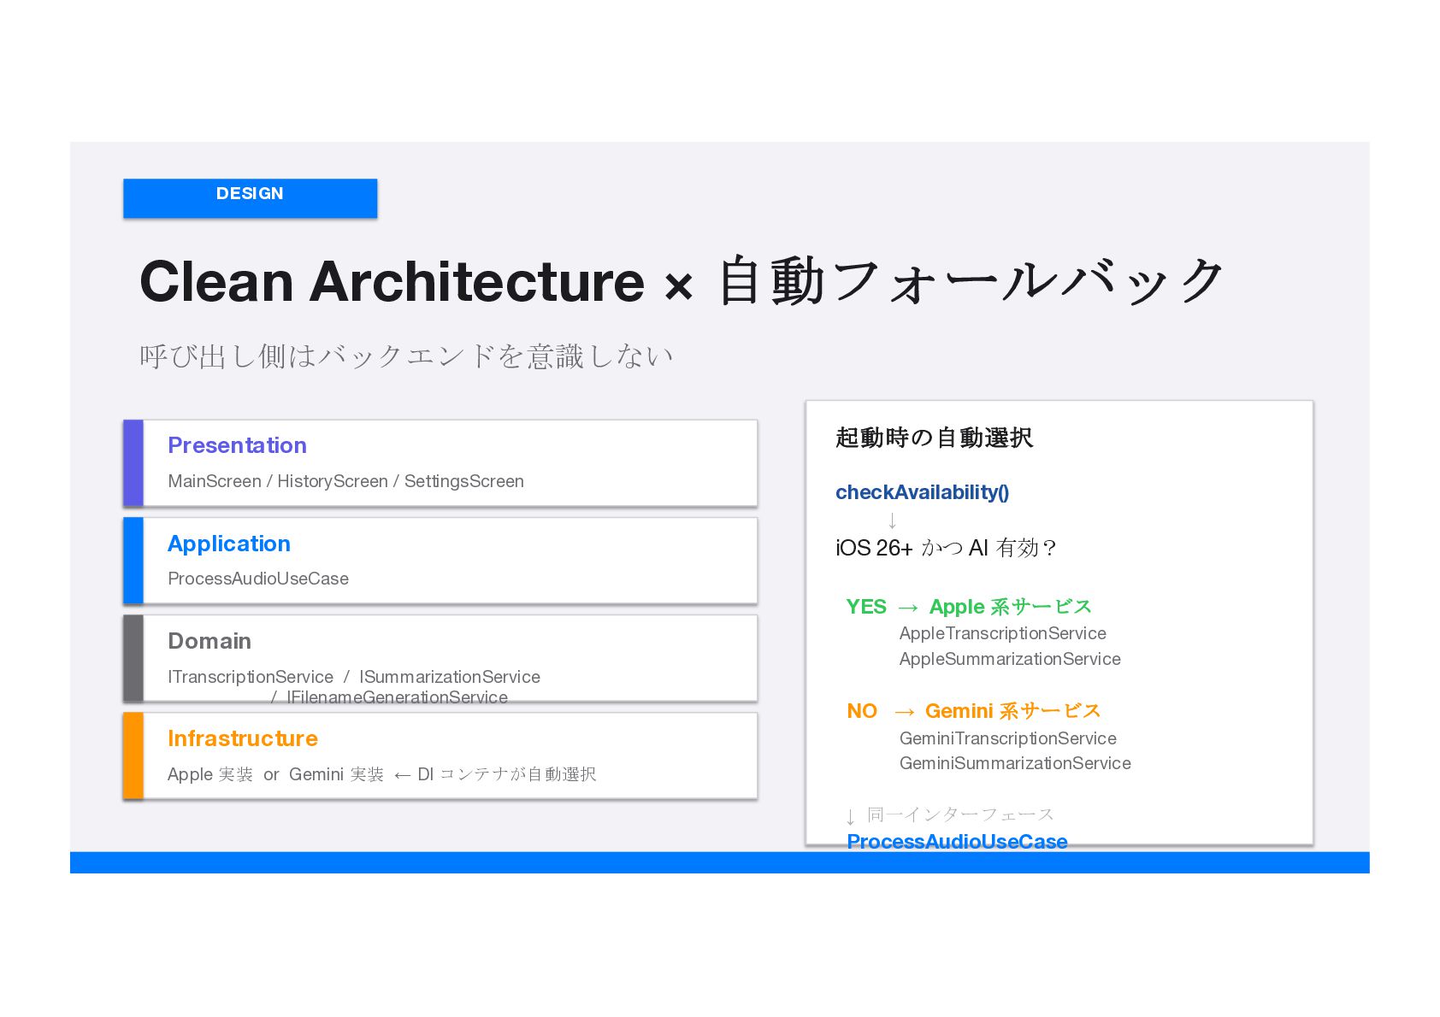The height and width of the screenshot is (1017, 1440).
Task: Click the Presentation layer heading
Action: tap(237, 445)
